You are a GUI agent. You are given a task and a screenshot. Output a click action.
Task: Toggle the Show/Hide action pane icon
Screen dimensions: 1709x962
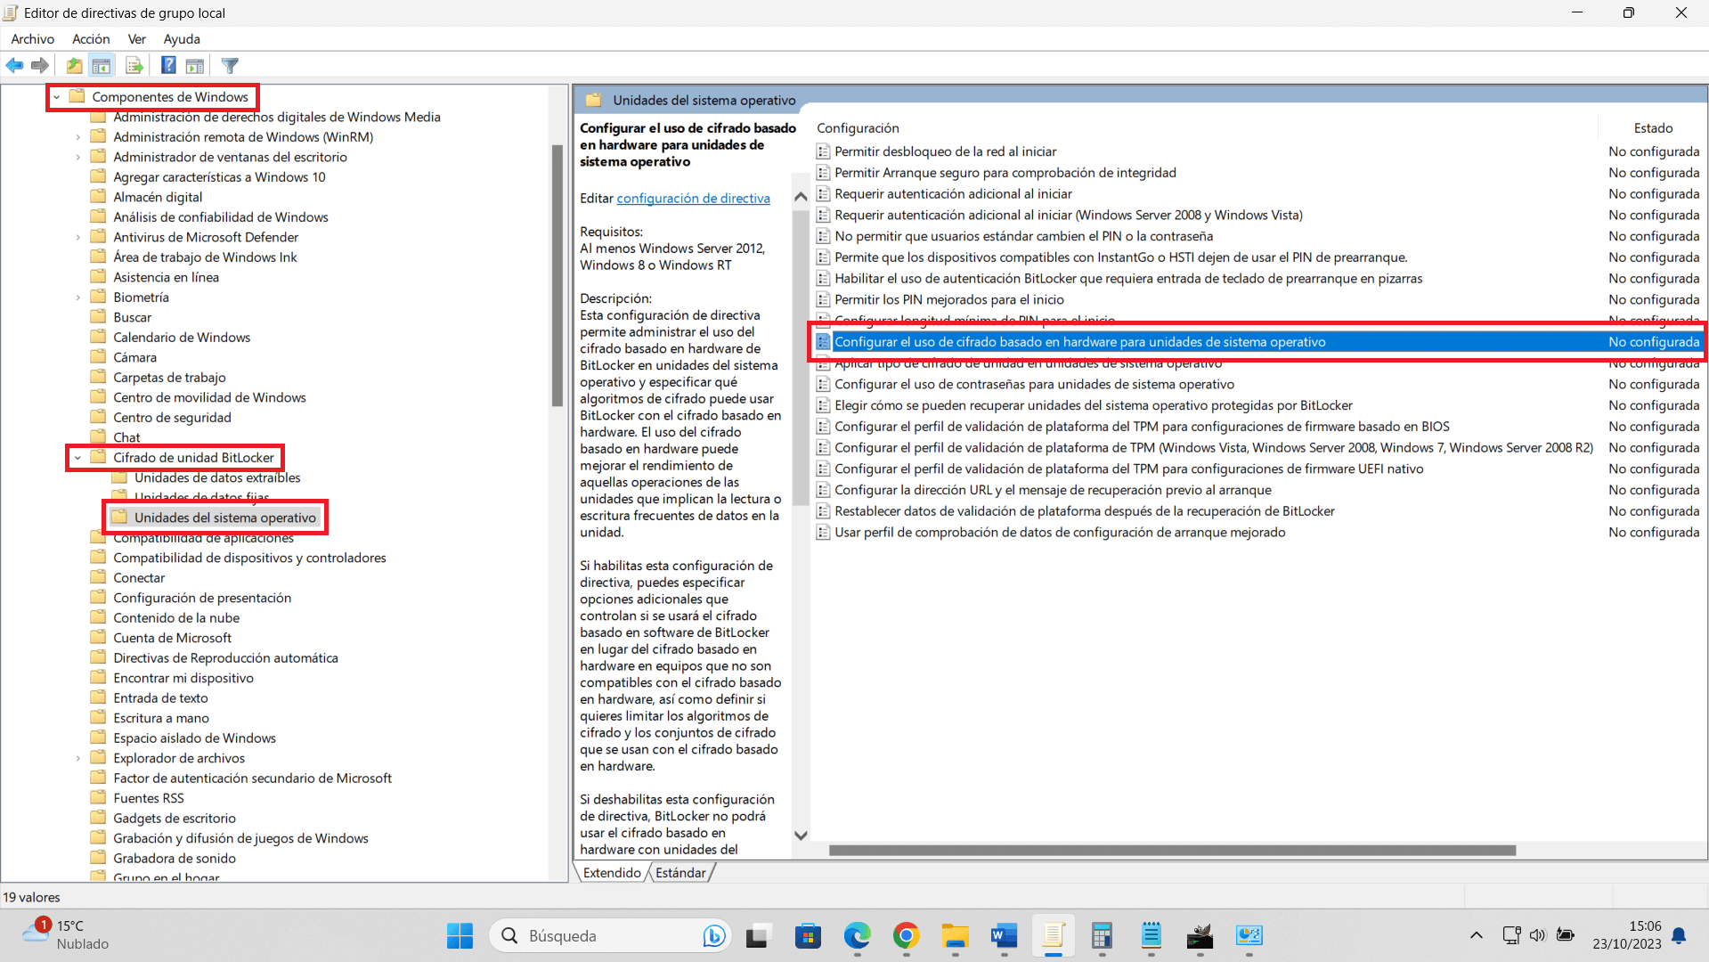pyautogui.click(x=195, y=65)
